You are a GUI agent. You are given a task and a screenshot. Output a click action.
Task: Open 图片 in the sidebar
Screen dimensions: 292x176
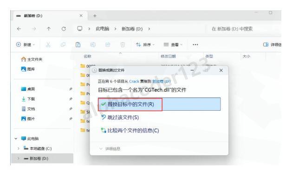coord(28,119)
